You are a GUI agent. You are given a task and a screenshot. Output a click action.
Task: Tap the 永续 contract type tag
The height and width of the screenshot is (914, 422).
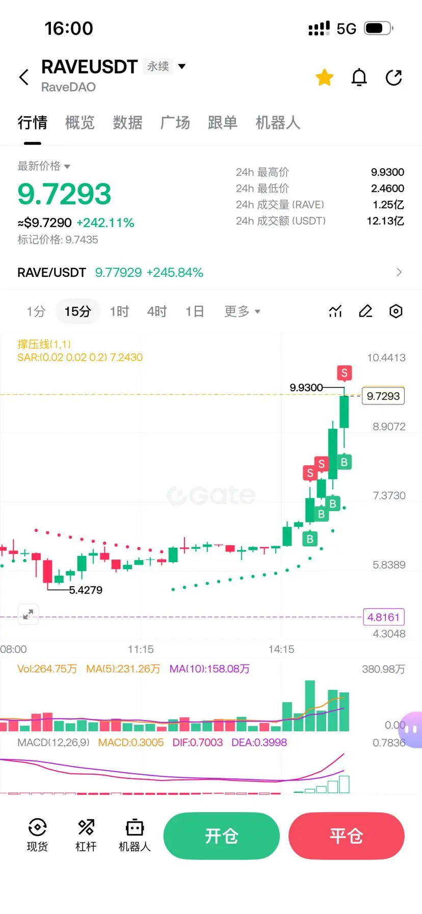(x=158, y=66)
